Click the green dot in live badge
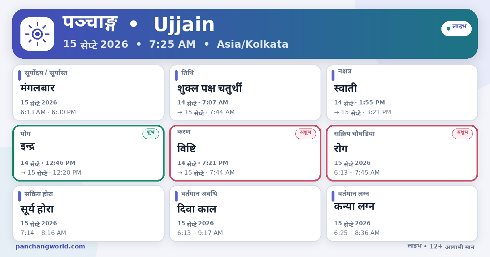Image resolution: width=490 pixels, height=257 pixels. pos(448,29)
